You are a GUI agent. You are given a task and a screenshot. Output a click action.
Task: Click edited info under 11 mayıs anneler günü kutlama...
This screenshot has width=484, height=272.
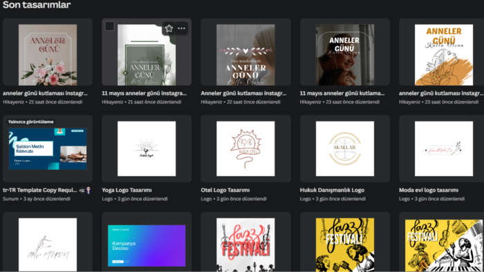339,102
